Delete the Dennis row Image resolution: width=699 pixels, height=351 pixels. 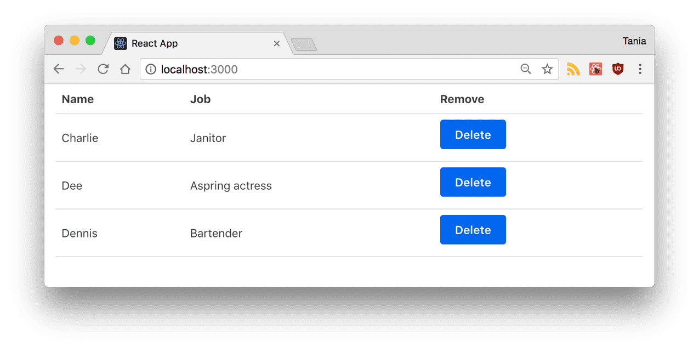[473, 230]
